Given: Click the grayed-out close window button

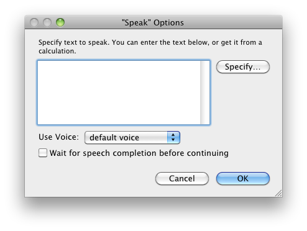Looking at the screenshot, I should 34,22.
